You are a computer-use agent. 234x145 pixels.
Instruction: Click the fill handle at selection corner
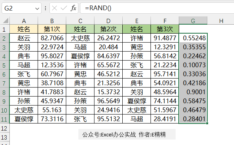207,123
